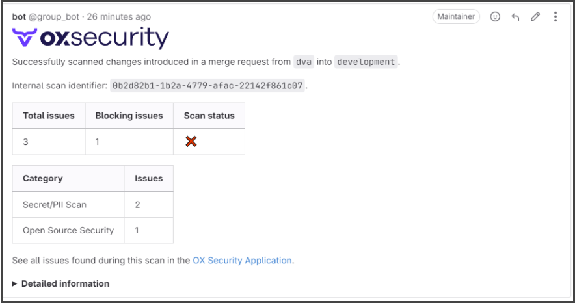Select the Secret/PII Scan category row
575x303 pixels.
(x=55, y=204)
